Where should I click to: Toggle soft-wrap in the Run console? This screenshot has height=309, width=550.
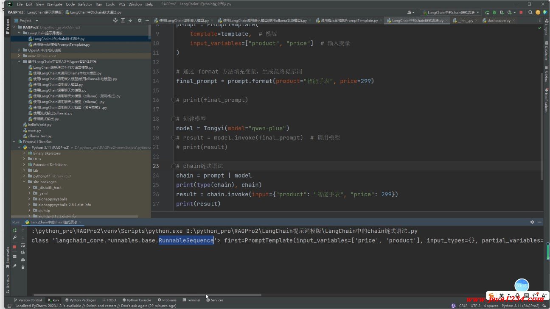coord(23,245)
